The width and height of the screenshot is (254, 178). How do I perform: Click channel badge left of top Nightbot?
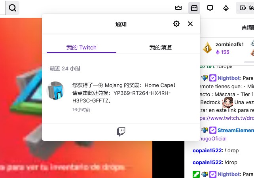(205, 78)
